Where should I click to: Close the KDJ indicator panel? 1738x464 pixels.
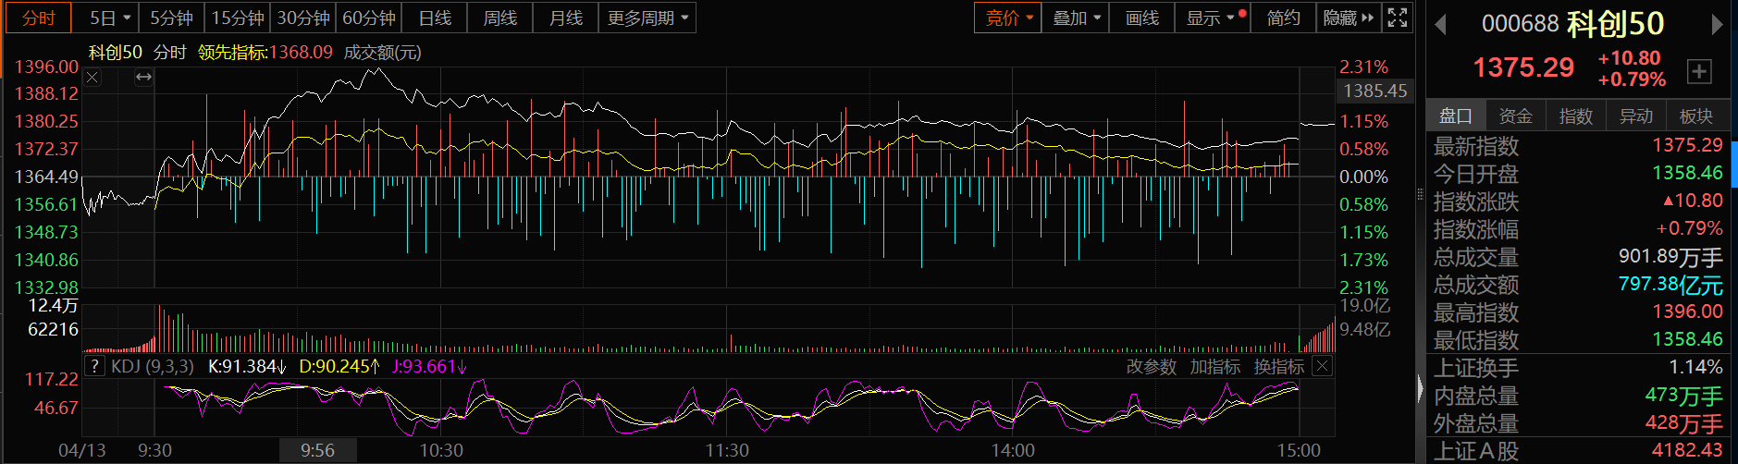(x=1323, y=367)
